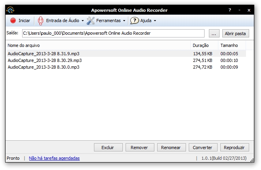
Task: Click the 00:00:09 value
Action: (229, 67)
